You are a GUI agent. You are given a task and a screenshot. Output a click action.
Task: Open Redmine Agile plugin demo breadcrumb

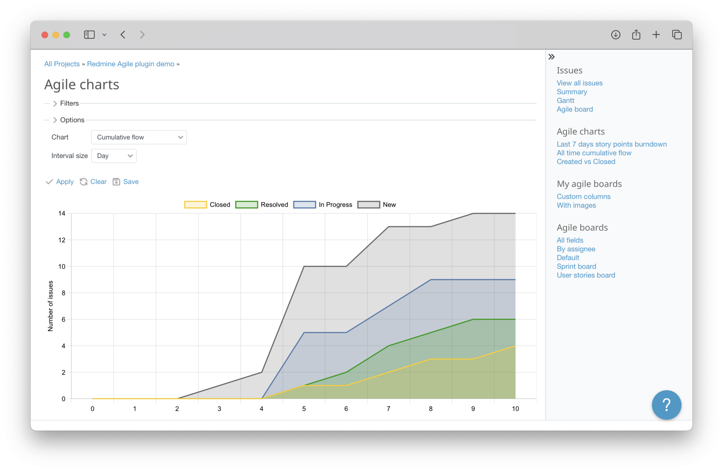tap(130, 64)
